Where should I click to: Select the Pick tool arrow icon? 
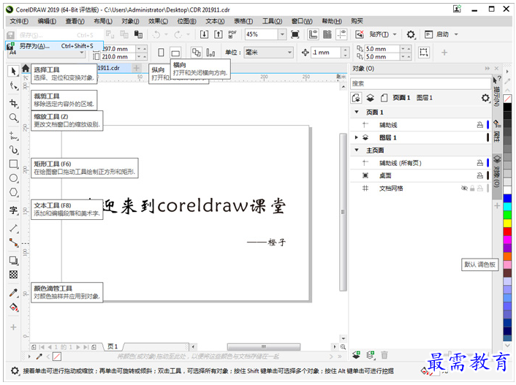click(x=13, y=71)
